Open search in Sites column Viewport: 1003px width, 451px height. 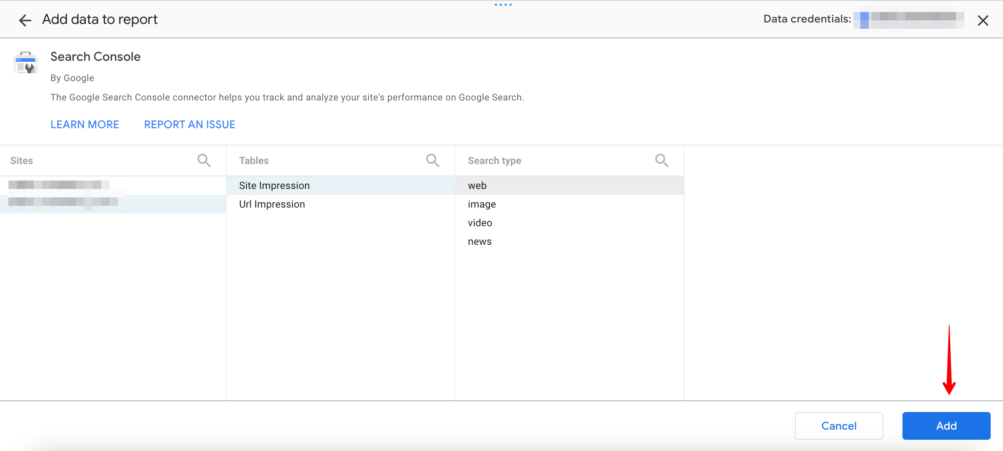[x=204, y=160]
